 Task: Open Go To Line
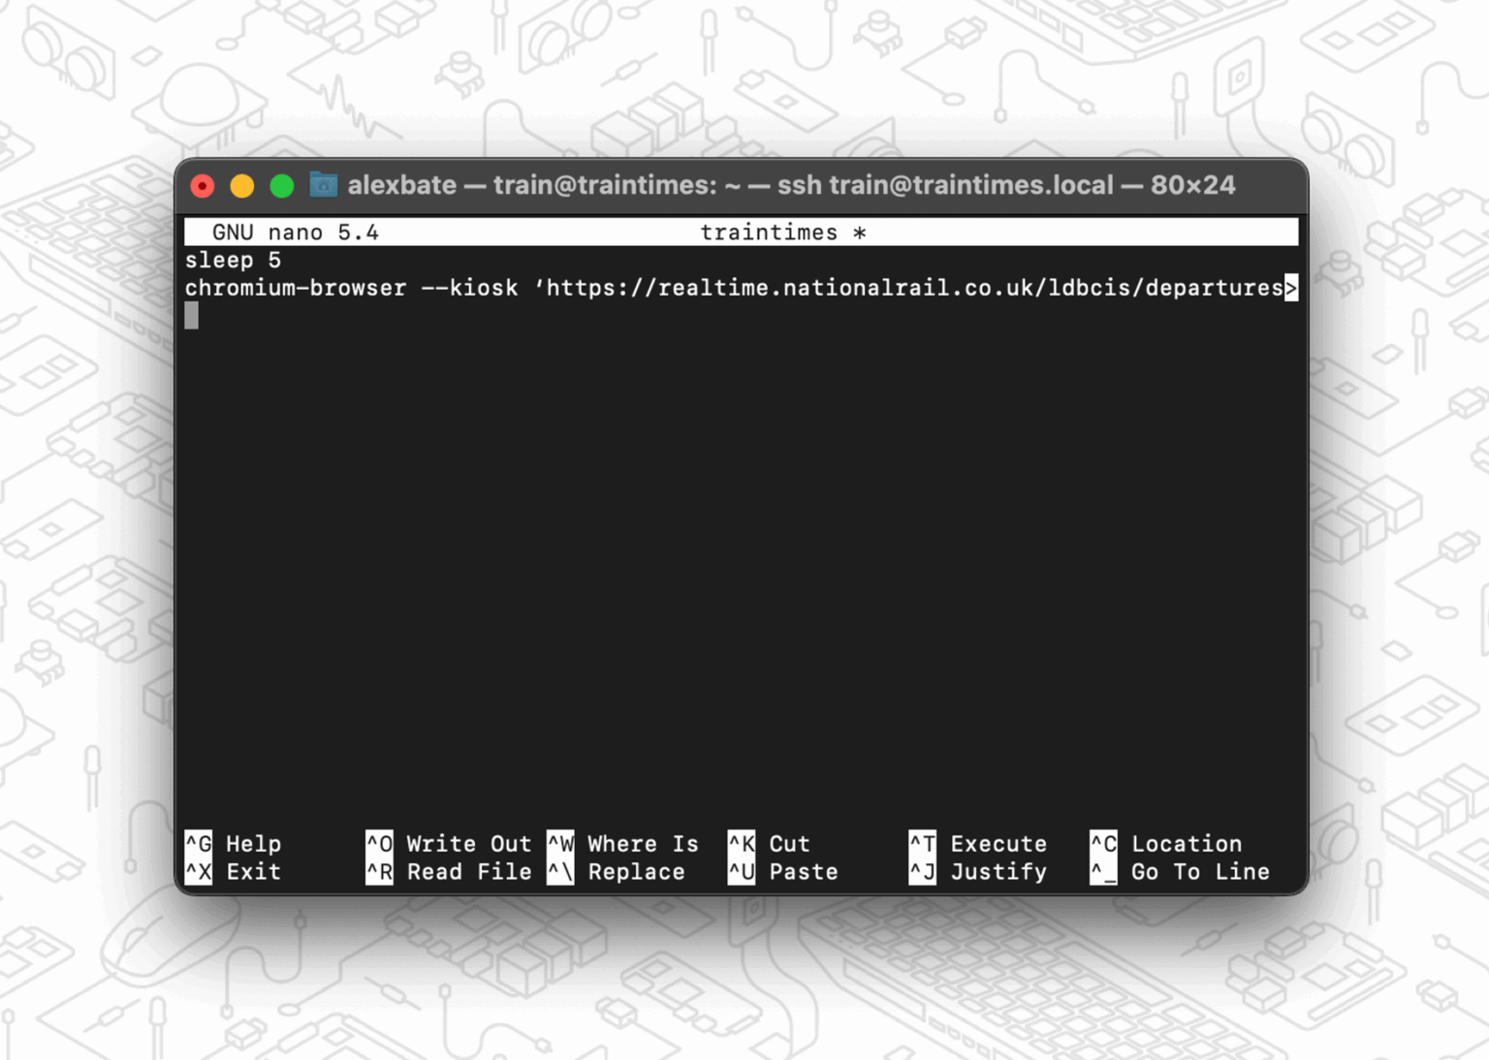[1181, 871]
